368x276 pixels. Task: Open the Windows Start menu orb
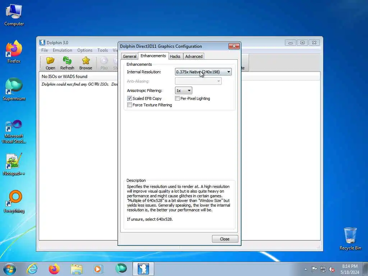(10, 269)
